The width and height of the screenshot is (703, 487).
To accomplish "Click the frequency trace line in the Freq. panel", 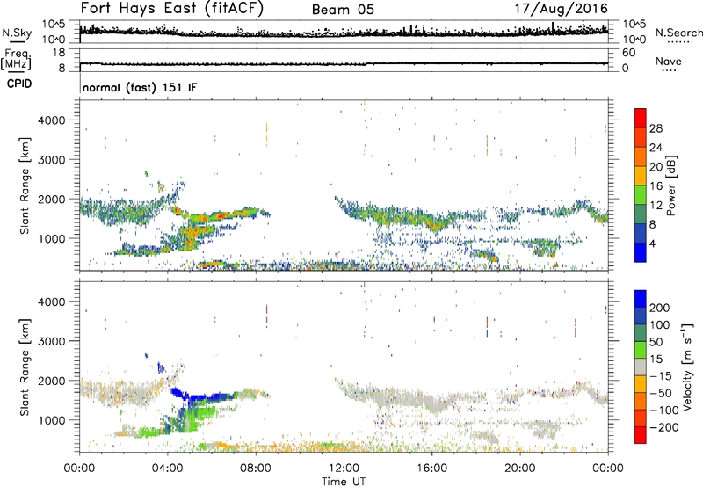I will 344,63.
